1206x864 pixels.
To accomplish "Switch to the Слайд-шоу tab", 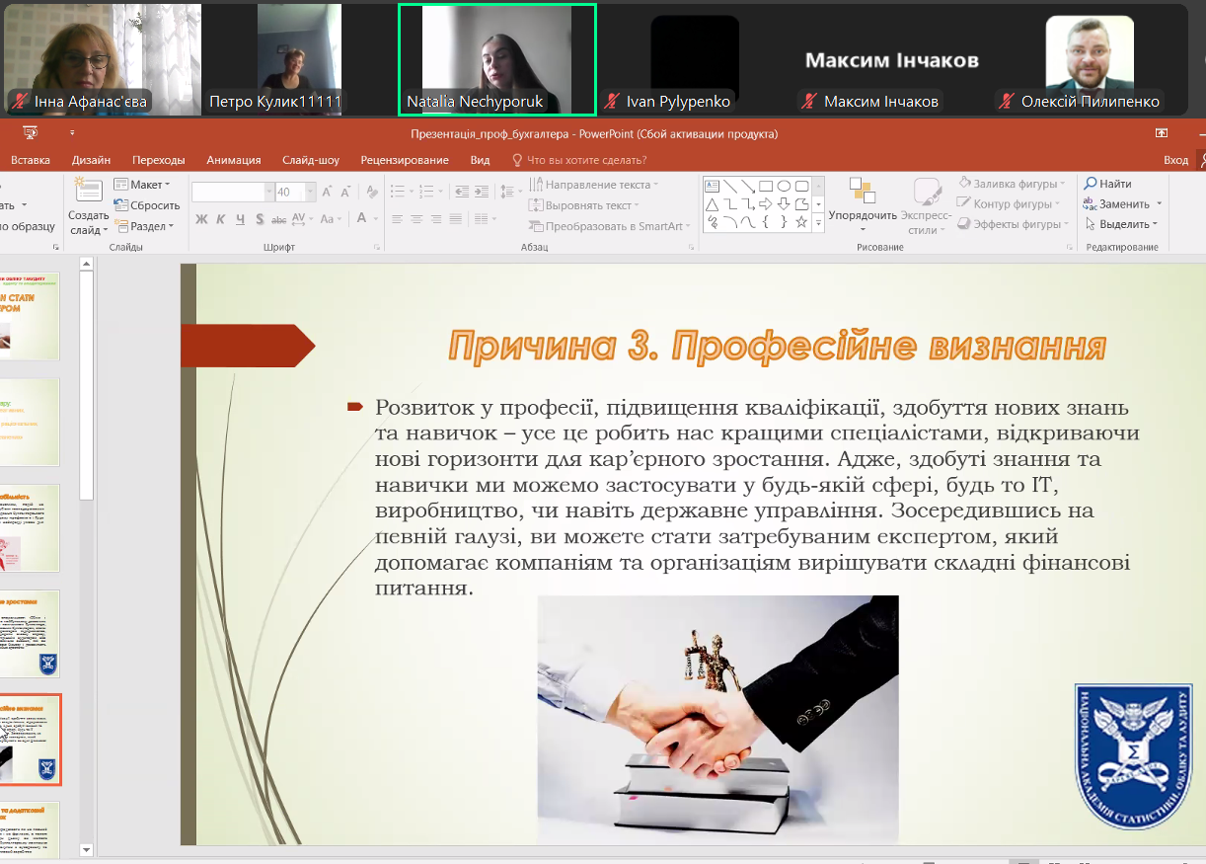I will click(x=310, y=160).
